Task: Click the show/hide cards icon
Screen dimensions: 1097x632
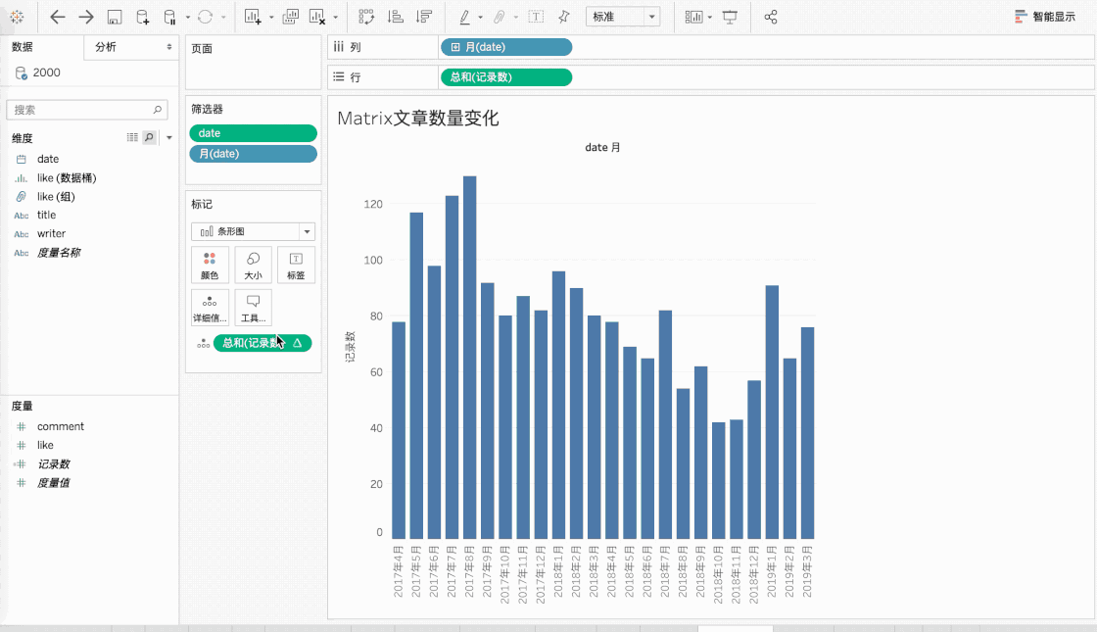Action: [x=693, y=17]
